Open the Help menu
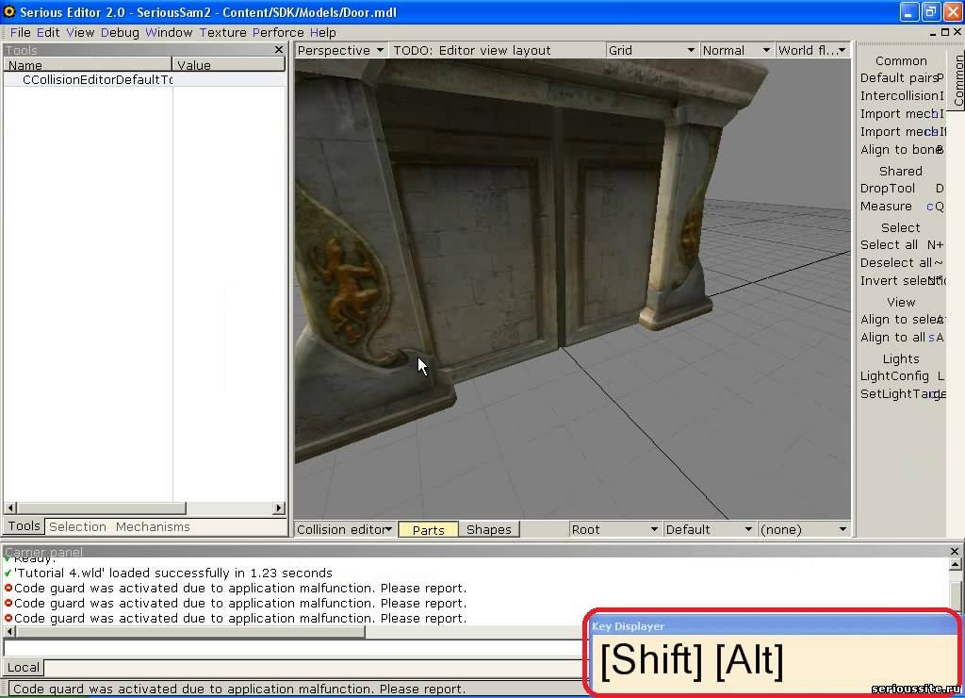 [322, 33]
